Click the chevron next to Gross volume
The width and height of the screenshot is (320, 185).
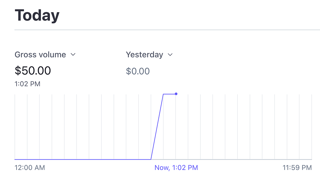(73, 55)
